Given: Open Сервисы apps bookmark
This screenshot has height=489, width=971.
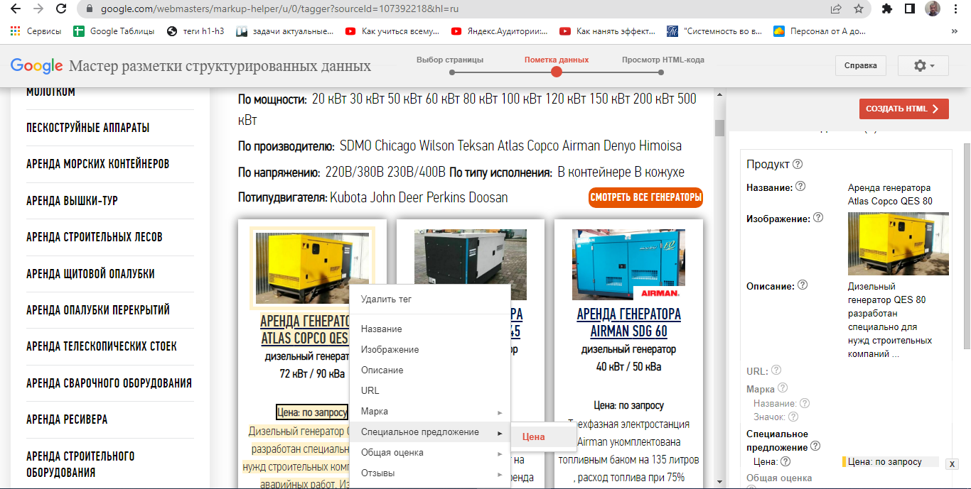Looking at the screenshot, I should coord(36,31).
